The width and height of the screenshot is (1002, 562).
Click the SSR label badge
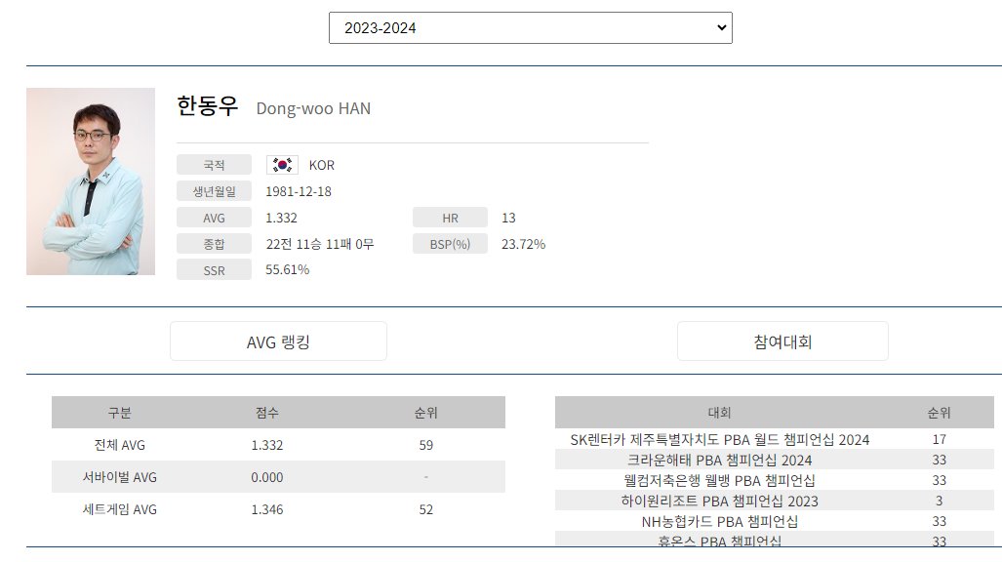213,269
